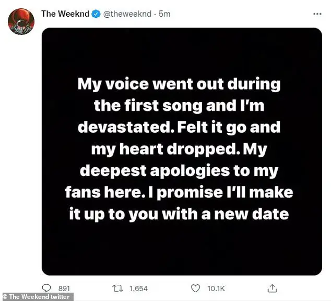
Task: Click the reply speech bubble icon
Action: [x=46, y=288]
